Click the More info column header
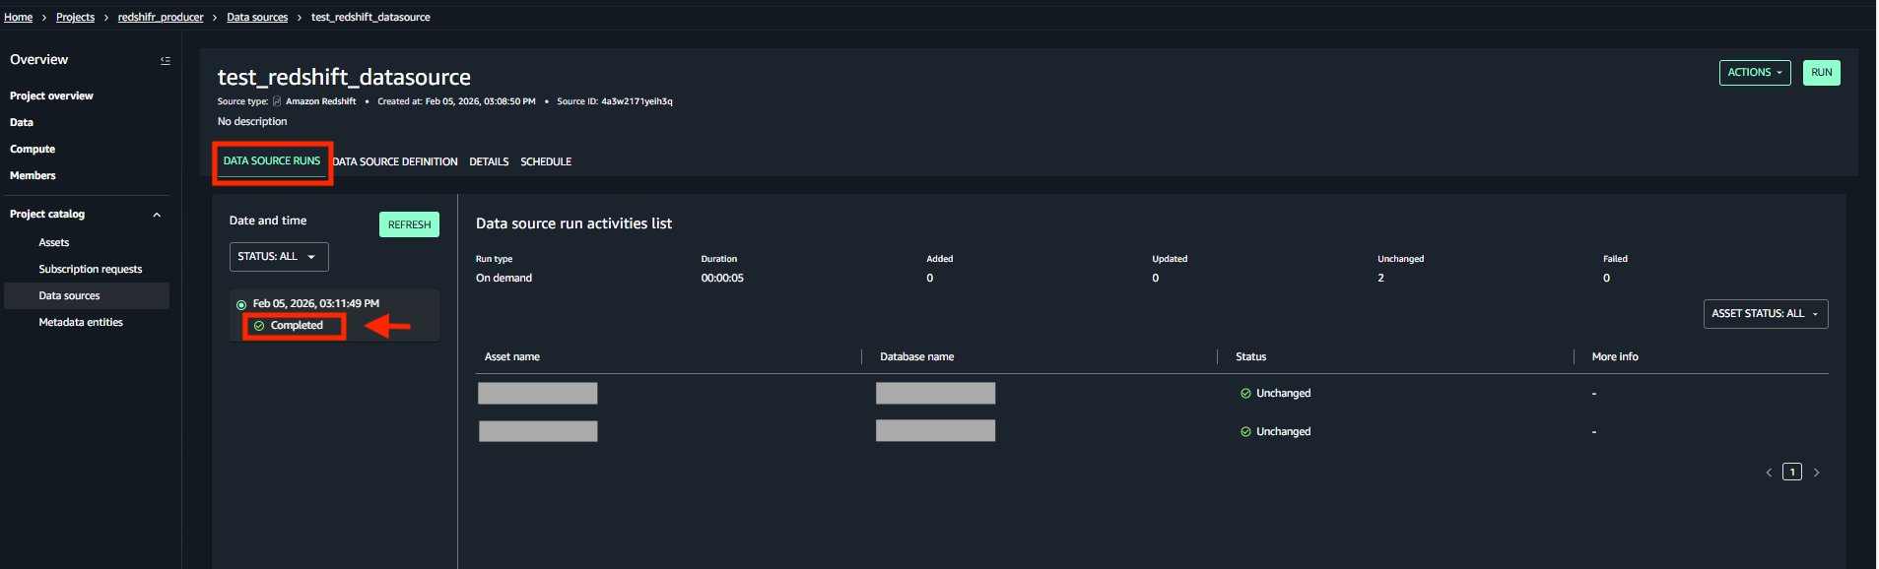Viewport: 1879px width, 569px height. pyautogui.click(x=1615, y=356)
